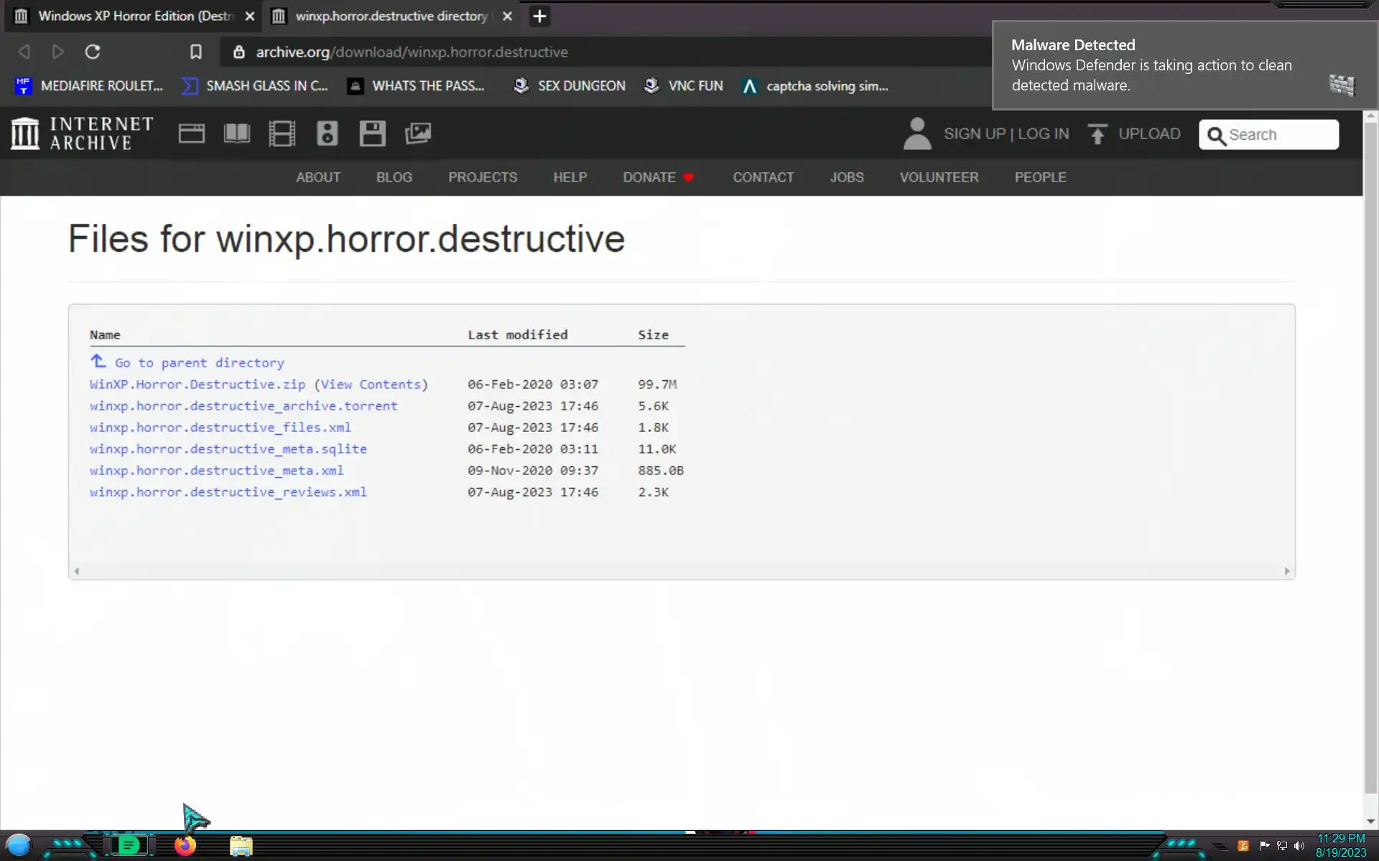Click the View Contents link
The width and height of the screenshot is (1379, 861).
[x=371, y=385]
